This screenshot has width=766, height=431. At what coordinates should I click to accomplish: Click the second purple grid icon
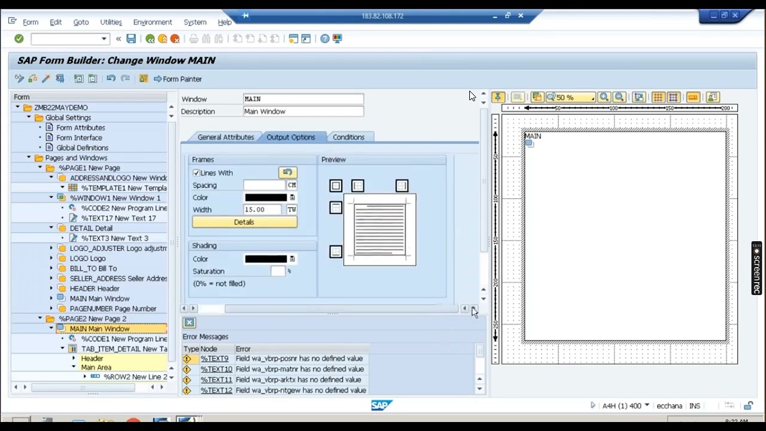coord(673,97)
